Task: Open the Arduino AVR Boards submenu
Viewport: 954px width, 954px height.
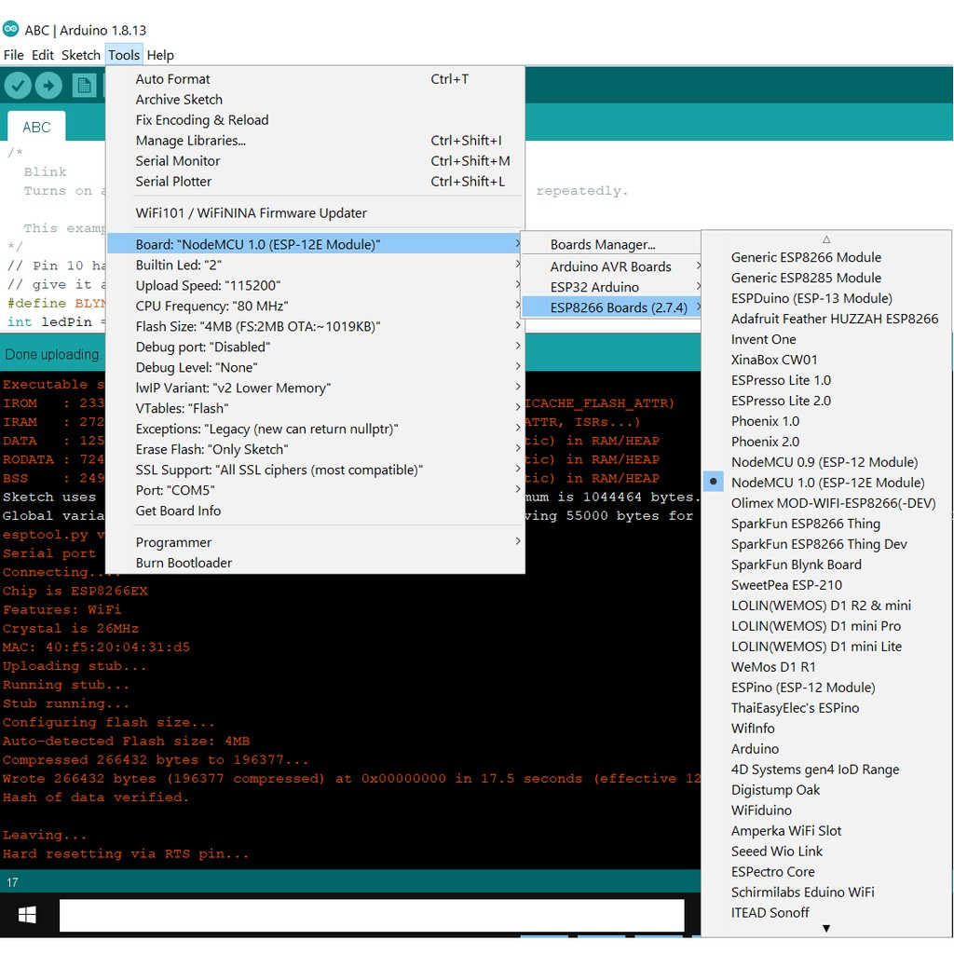Action: point(610,266)
